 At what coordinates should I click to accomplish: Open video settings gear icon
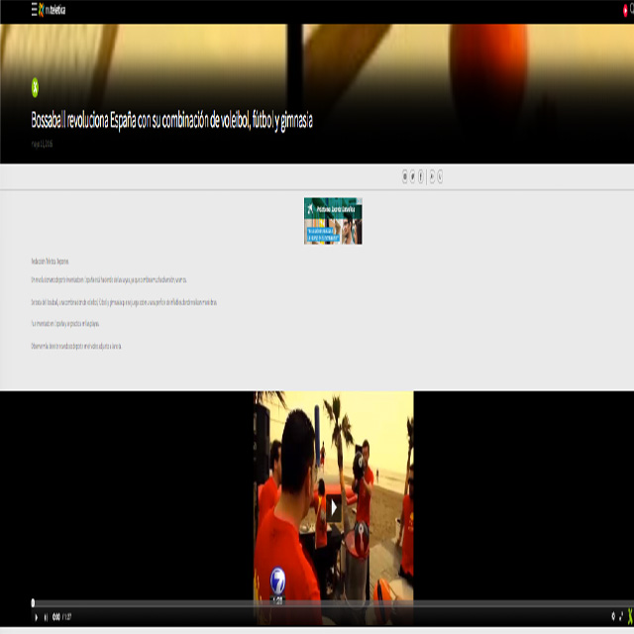point(613,616)
